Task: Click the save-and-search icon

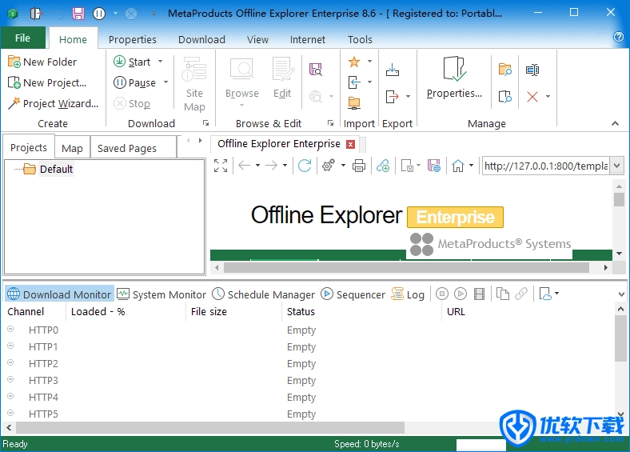Action: (316, 70)
